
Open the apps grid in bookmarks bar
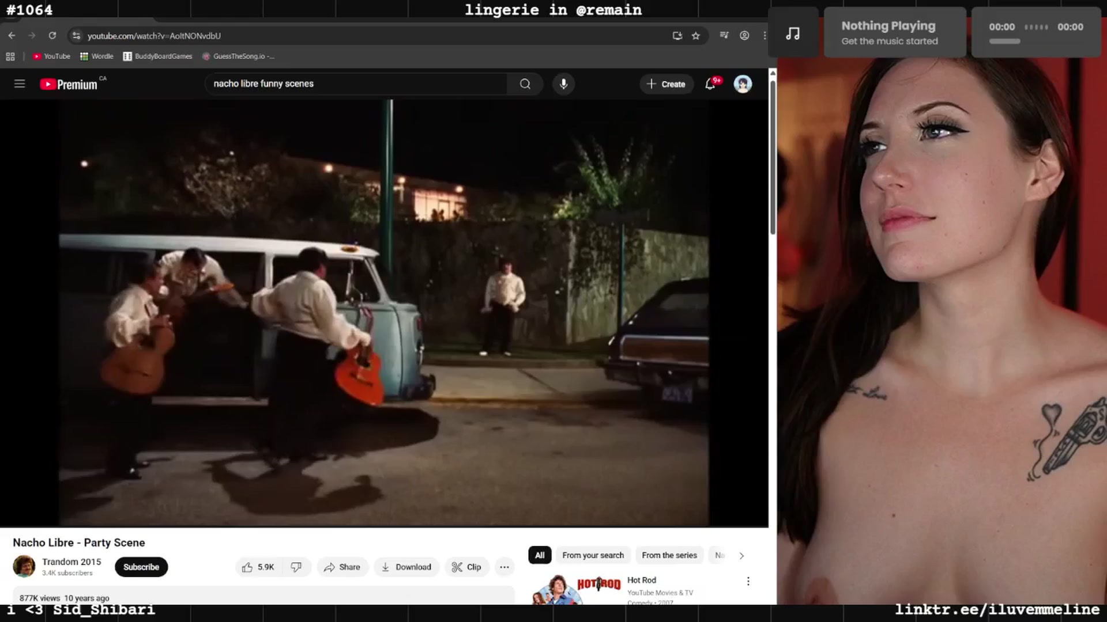coord(10,56)
